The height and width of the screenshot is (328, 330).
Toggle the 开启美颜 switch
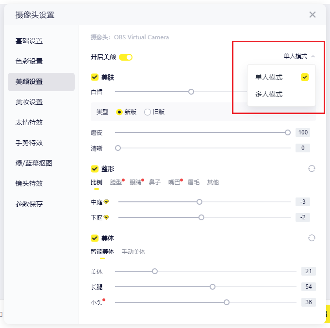coord(126,57)
